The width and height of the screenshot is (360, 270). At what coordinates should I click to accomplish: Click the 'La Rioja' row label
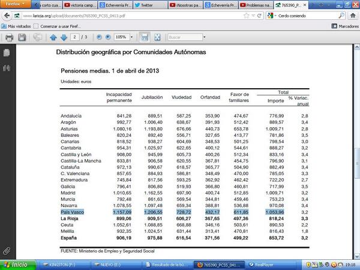pyautogui.click(x=70, y=218)
